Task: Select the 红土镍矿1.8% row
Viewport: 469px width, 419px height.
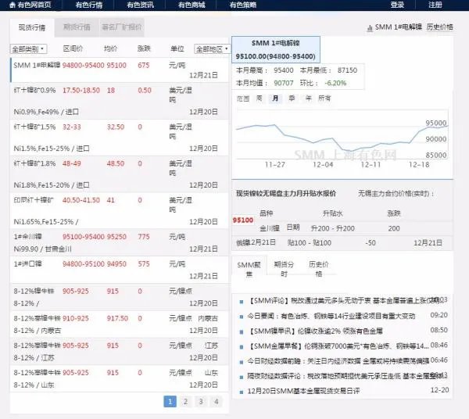Action: tap(120, 174)
